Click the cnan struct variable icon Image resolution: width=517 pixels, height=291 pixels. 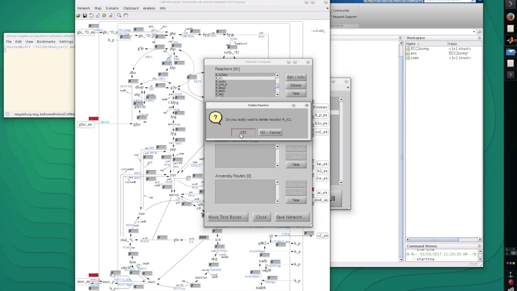[x=408, y=58]
